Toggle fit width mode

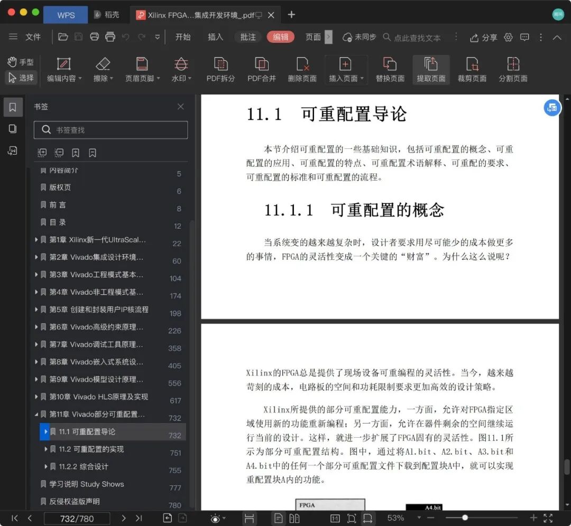tap(367, 519)
